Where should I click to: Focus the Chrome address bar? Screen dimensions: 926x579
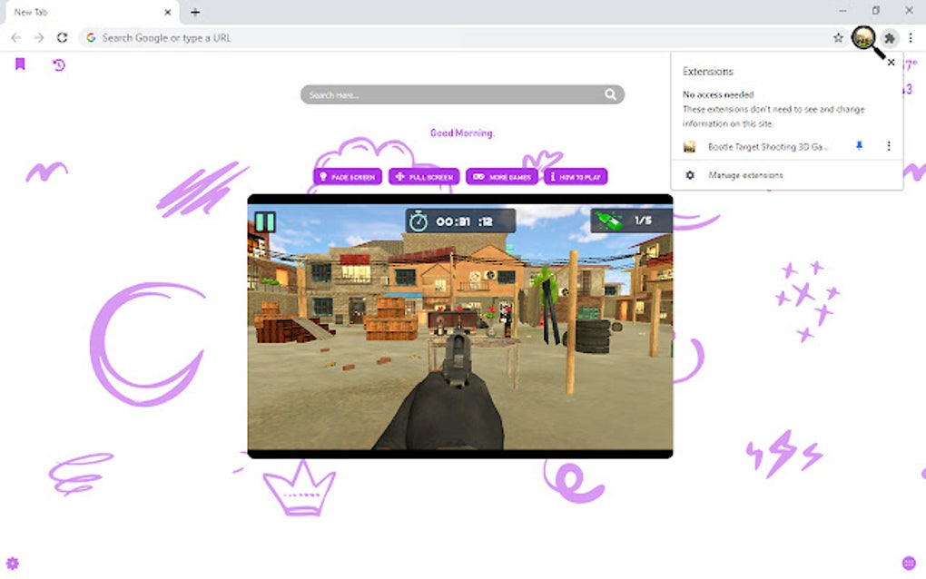[x=460, y=38]
